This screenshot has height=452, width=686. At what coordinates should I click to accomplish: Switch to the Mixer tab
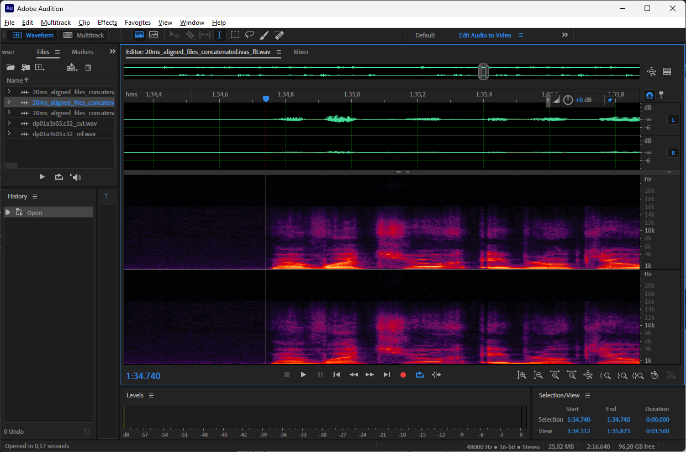pos(301,52)
